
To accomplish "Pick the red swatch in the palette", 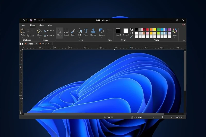I will pos(147,30).
